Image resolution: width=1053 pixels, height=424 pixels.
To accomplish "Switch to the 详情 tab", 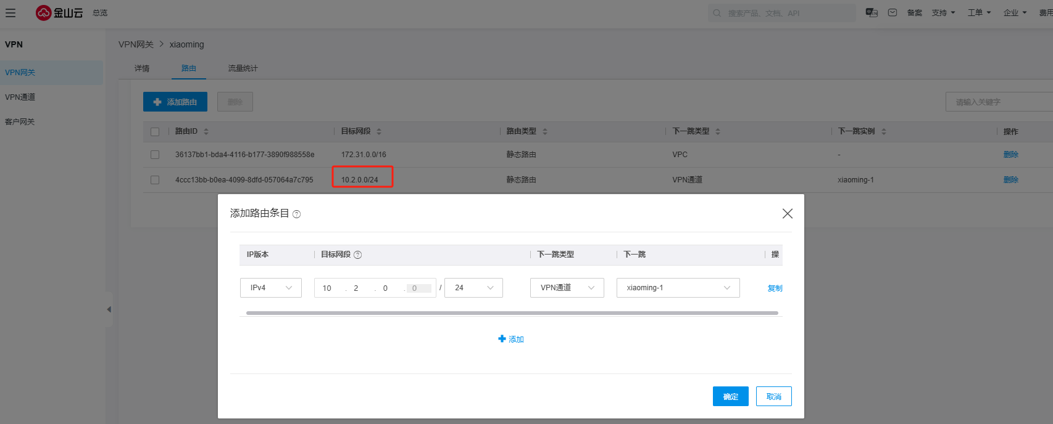I will point(142,68).
